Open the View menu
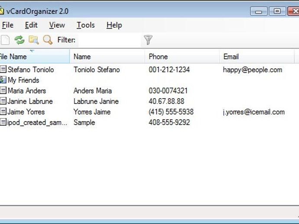 point(57,25)
